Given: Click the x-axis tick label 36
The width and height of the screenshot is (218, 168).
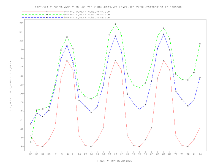Looking at the screenshot, I should point(103,154).
